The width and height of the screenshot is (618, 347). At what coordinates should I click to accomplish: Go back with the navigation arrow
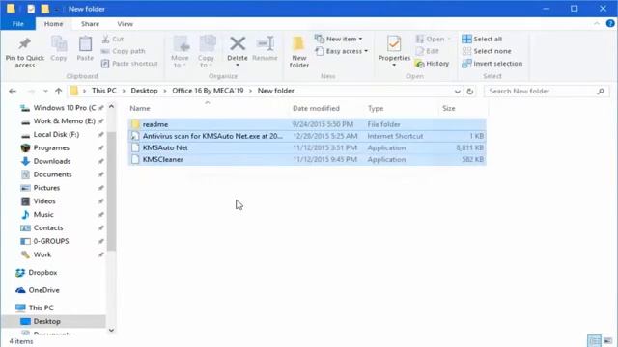pyautogui.click(x=13, y=92)
